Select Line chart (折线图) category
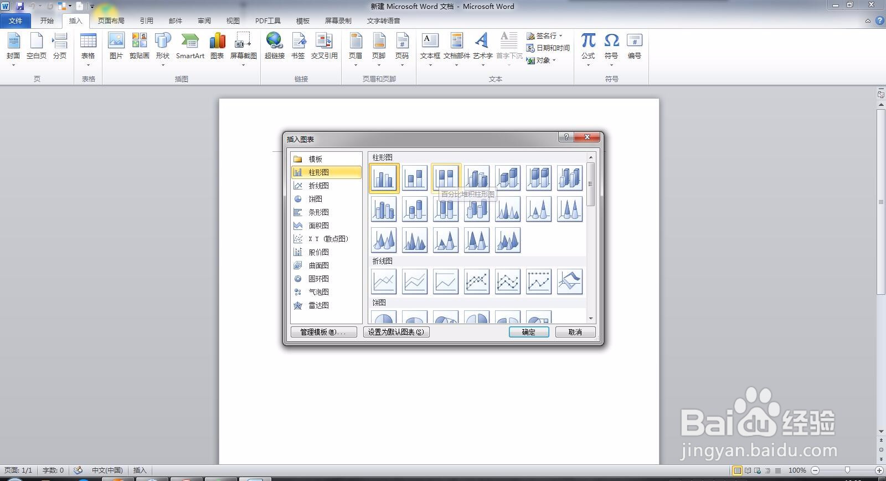 [326, 186]
